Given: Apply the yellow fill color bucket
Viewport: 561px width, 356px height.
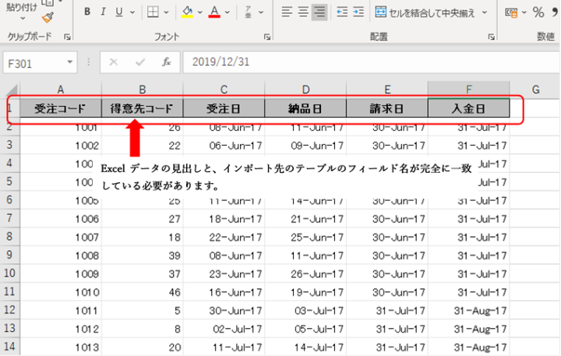Looking at the screenshot, I should [187, 12].
